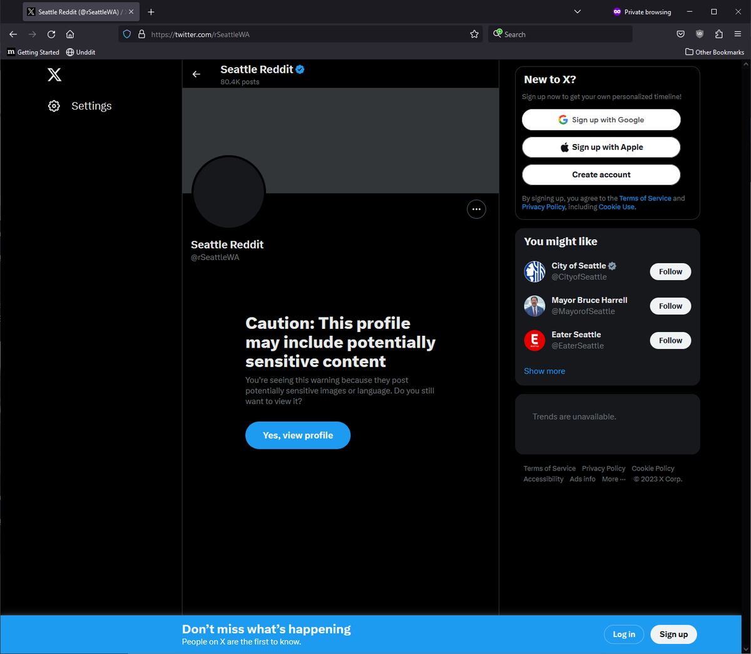
Task: Click the tracking protection shield icon
Action: (127, 34)
